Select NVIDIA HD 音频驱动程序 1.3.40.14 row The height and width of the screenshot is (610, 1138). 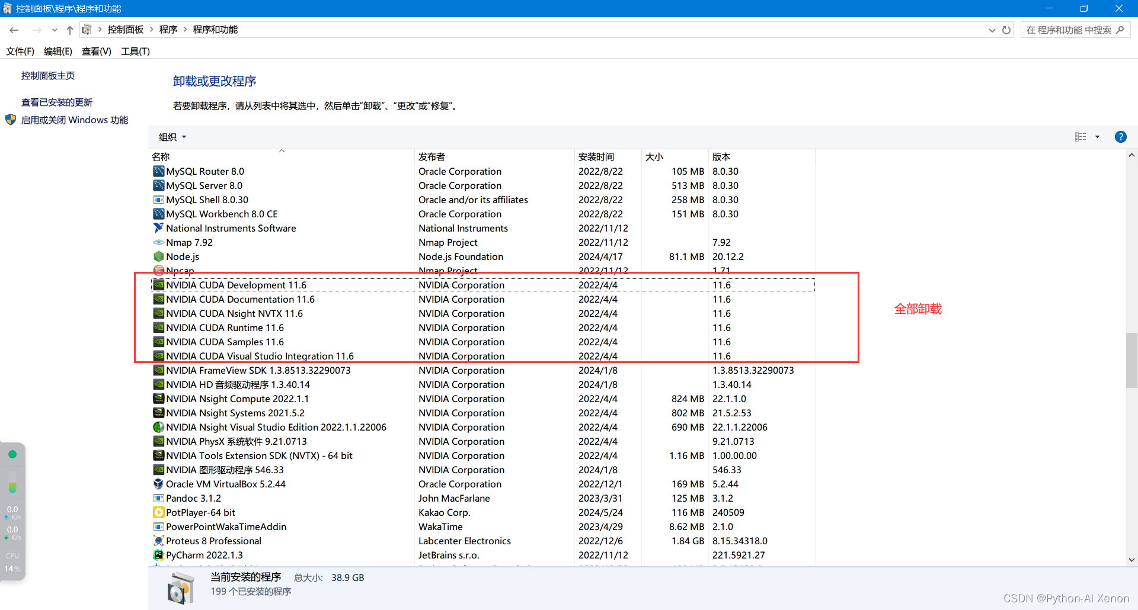(483, 384)
